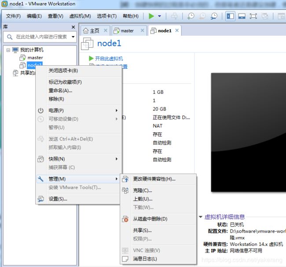Screen dimensions: 286x267
Task: Expand the 管理(M) submenu arrow
Action: pos(116,179)
